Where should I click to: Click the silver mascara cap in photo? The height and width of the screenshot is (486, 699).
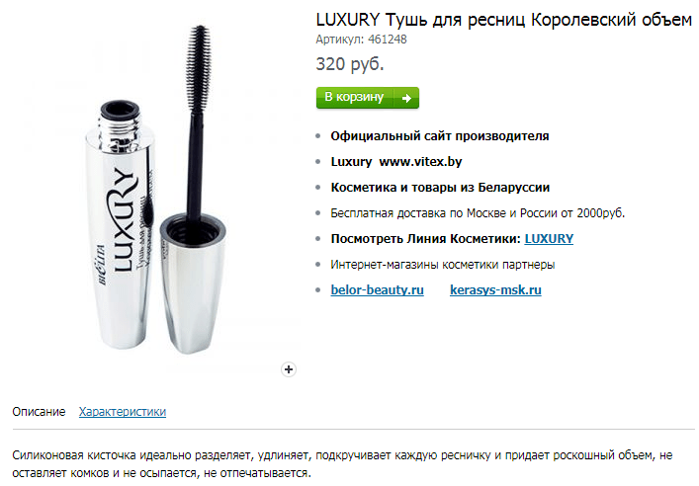pos(193,283)
